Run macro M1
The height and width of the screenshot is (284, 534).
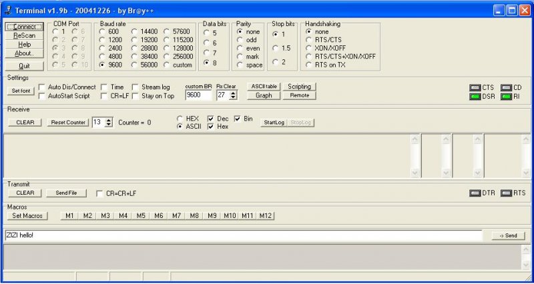pyautogui.click(x=69, y=215)
